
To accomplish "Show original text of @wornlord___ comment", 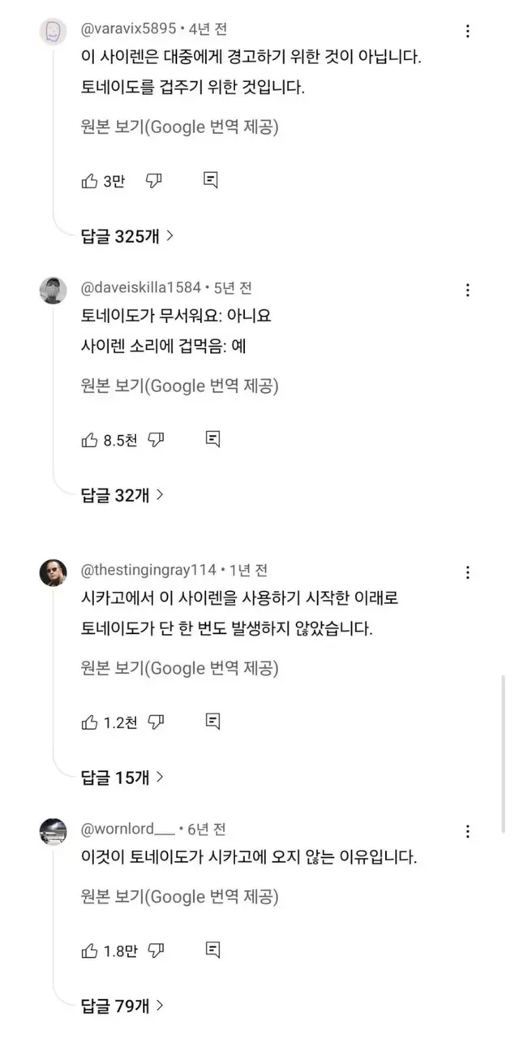I will click(179, 897).
